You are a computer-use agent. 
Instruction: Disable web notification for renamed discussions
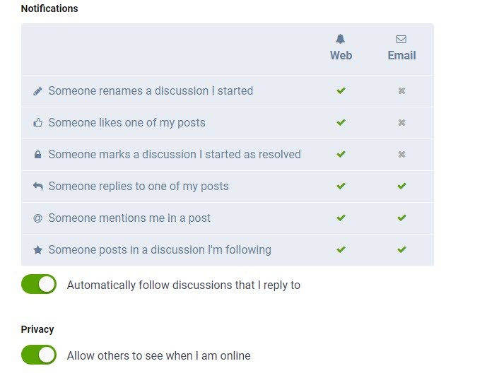click(x=341, y=91)
